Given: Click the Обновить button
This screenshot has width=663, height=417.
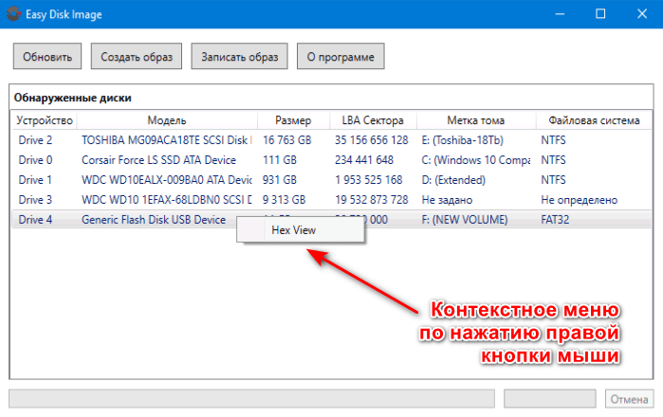Looking at the screenshot, I should click(47, 56).
